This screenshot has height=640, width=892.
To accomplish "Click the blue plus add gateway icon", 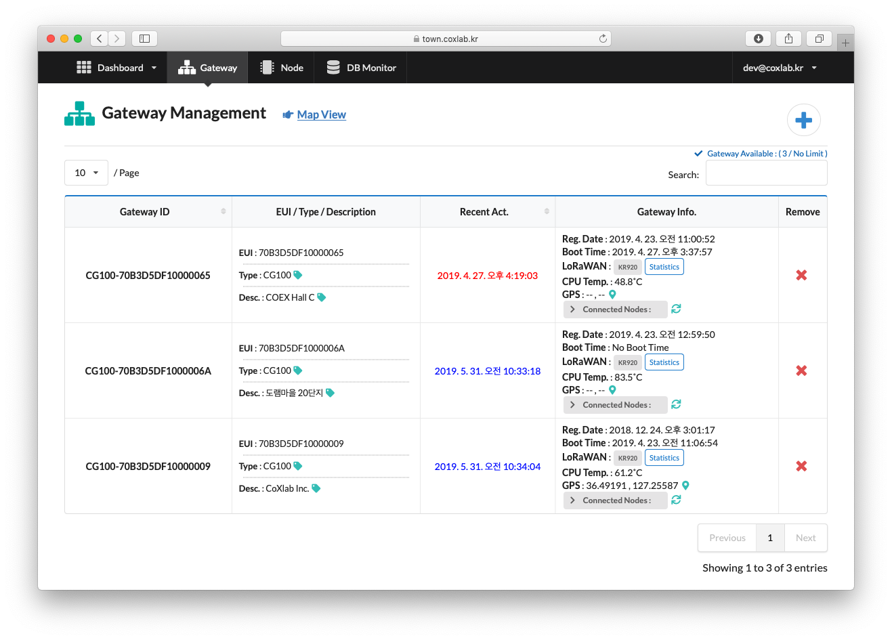I will click(803, 121).
